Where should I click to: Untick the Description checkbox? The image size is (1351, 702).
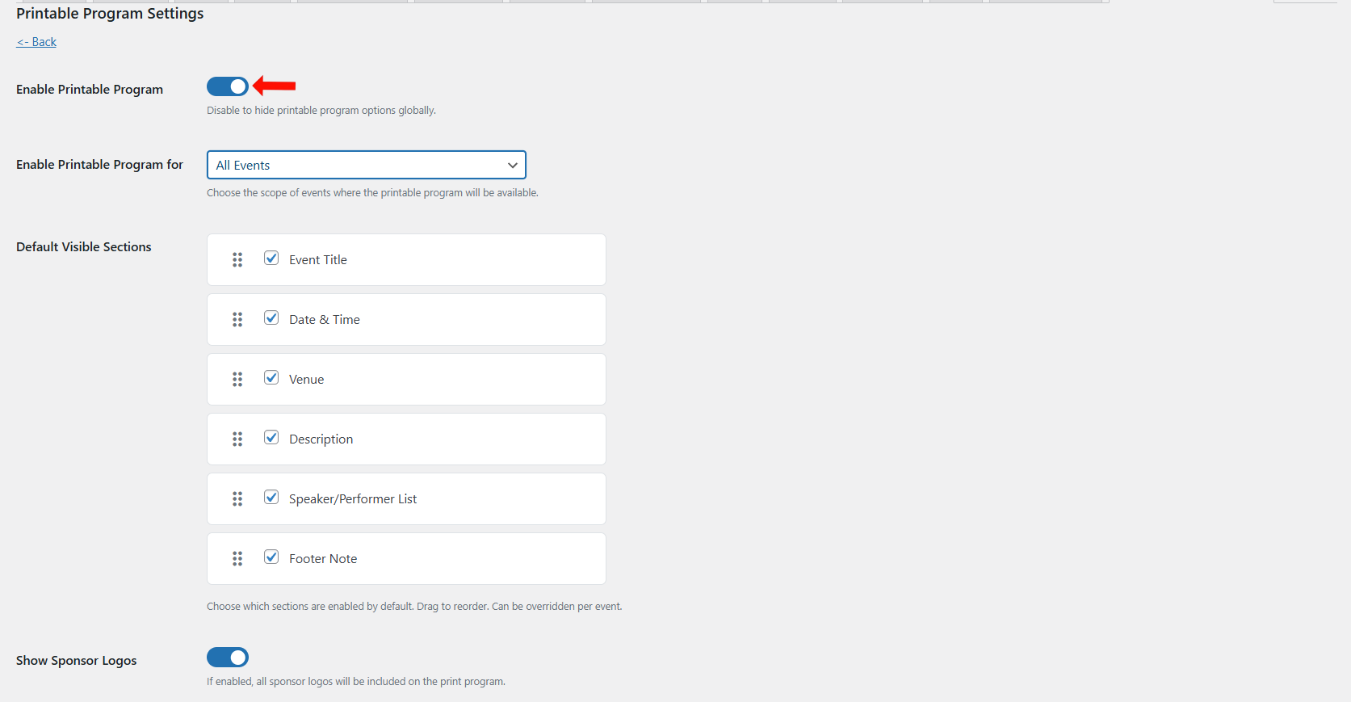pyautogui.click(x=271, y=438)
